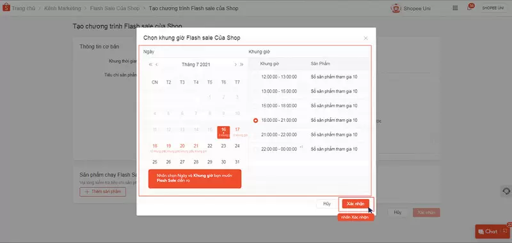Close the Flash sale time slot dialog

pyautogui.click(x=365, y=38)
